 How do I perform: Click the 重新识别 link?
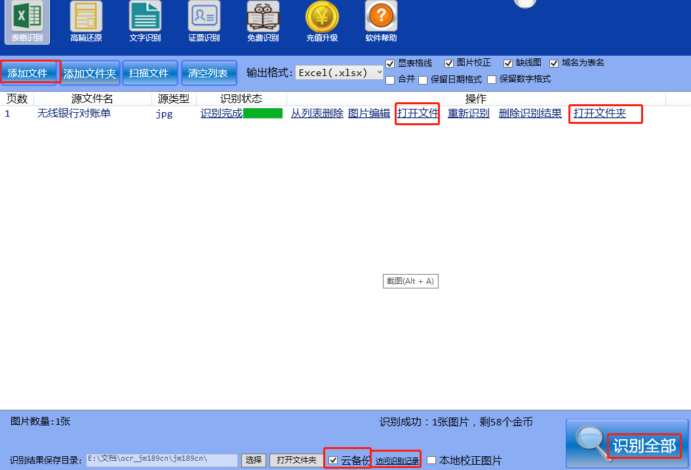pos(469,113)
